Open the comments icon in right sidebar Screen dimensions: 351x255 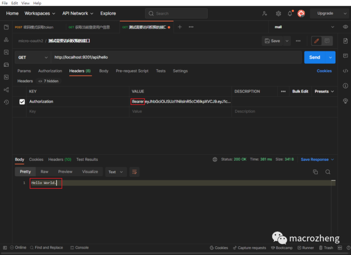346,56
